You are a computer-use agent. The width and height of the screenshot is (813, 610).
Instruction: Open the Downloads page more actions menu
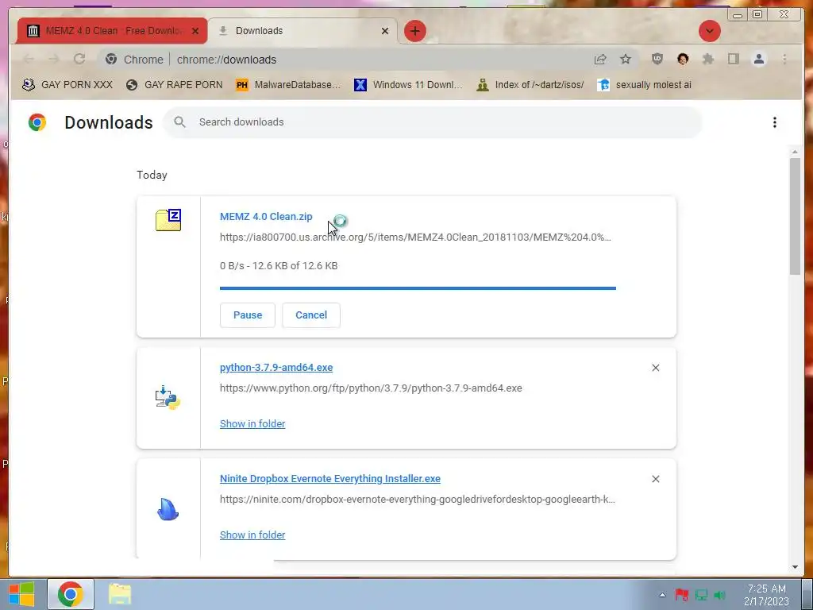(775, 122)
